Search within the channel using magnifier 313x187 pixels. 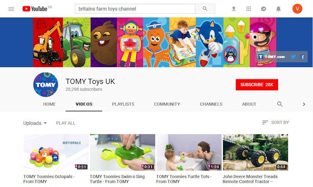coord(280,104)
